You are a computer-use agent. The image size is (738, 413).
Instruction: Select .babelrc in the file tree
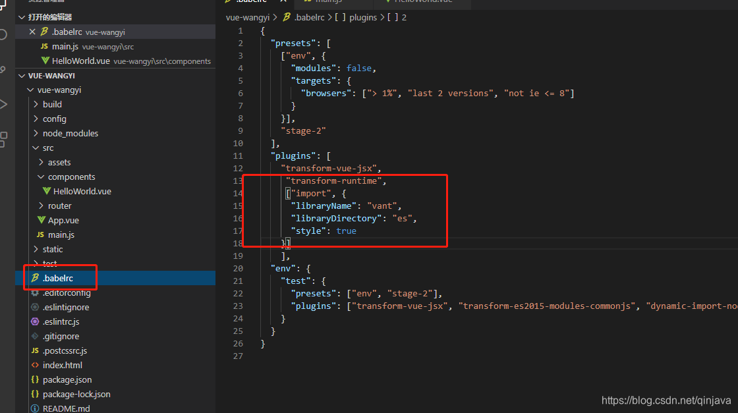[x=115, y=278]
